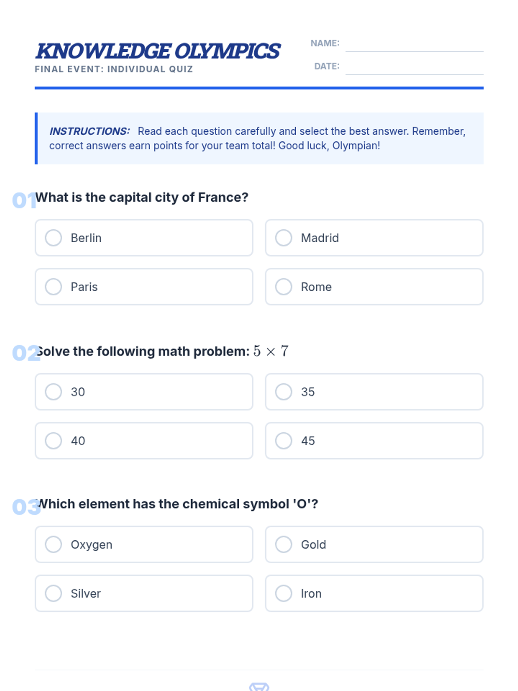Select the Gold radio option
The image size is (518, 691).
[x=284, y=545]
